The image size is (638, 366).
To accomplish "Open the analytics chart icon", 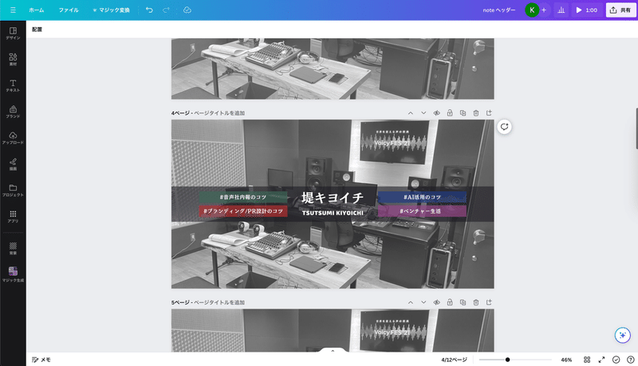I will click(x=561, y=10).
